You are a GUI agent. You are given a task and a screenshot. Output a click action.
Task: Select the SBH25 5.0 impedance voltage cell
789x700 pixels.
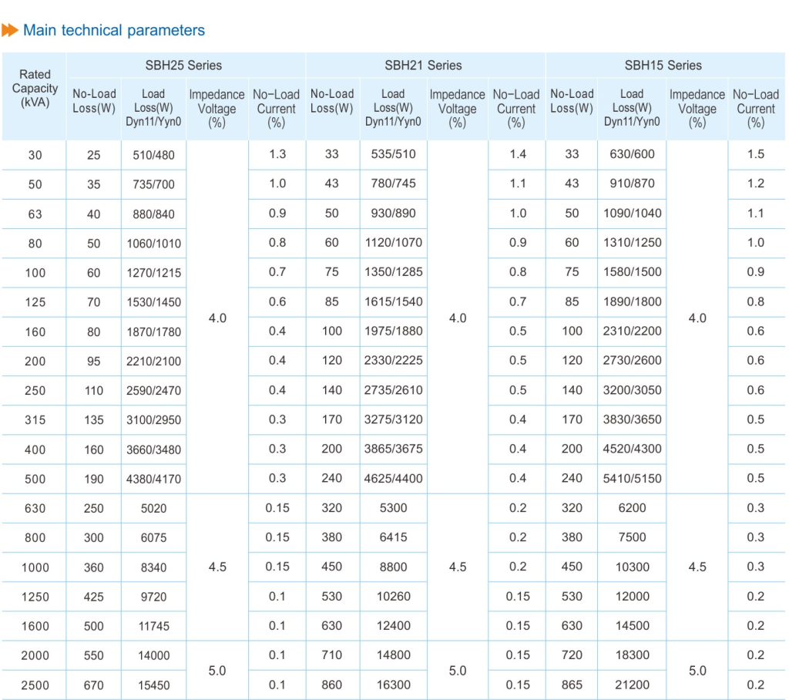[217, 671]
